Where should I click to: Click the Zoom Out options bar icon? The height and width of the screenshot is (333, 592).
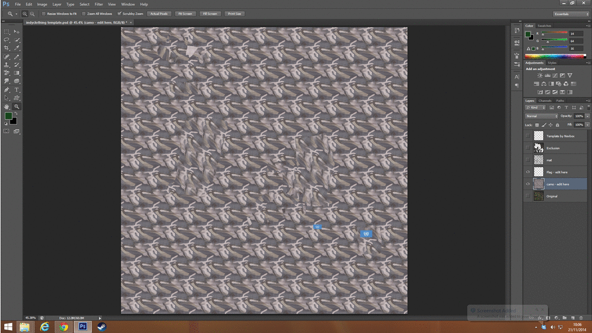[x=32, y=14]
